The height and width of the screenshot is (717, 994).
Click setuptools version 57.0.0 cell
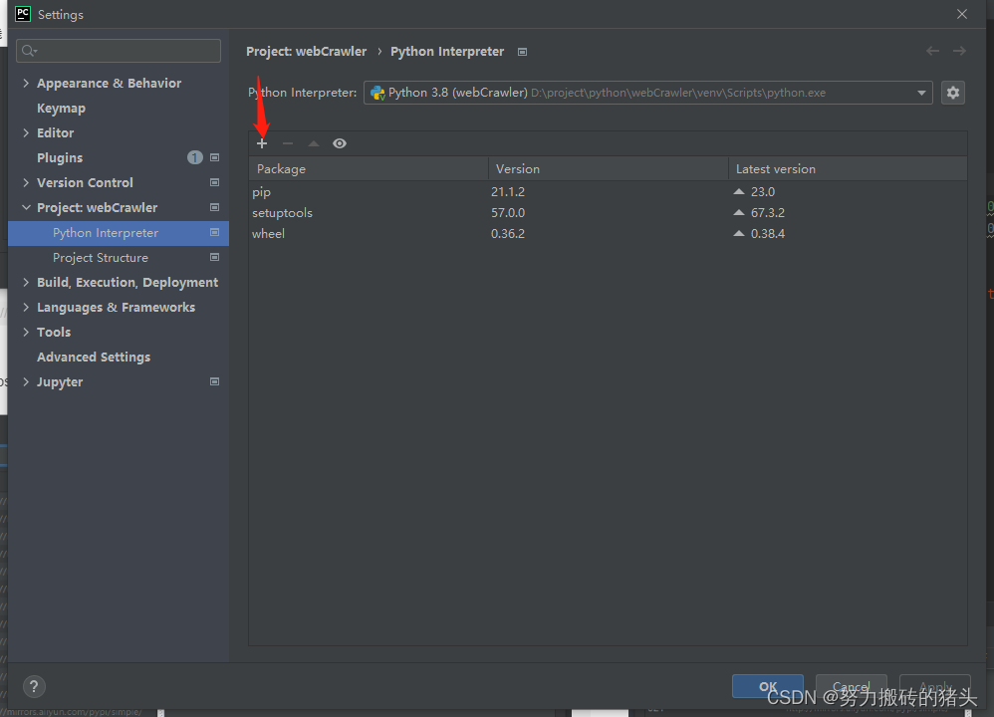[x=508, y=212]
